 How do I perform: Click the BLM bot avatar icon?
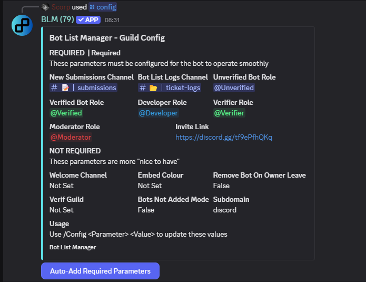pos(22,25)
